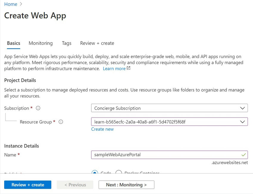Click the Resource Group dropdown chevron

[x=243, y=122]
